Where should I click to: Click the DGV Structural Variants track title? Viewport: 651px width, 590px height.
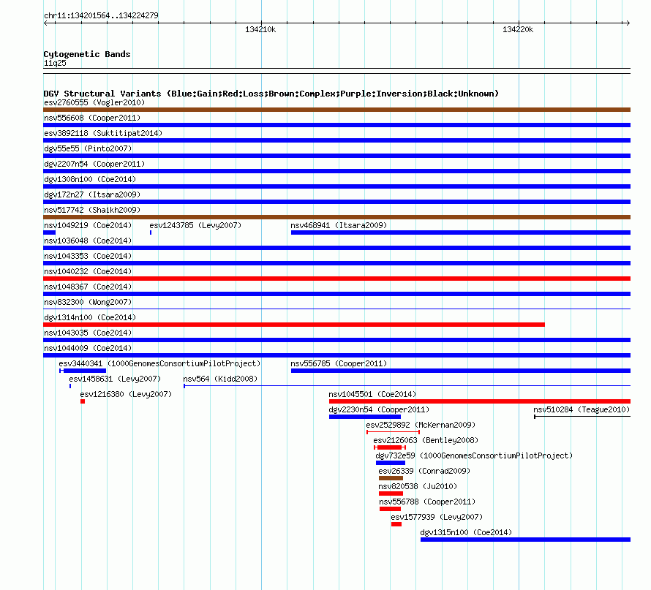click(x=271, y=94)
